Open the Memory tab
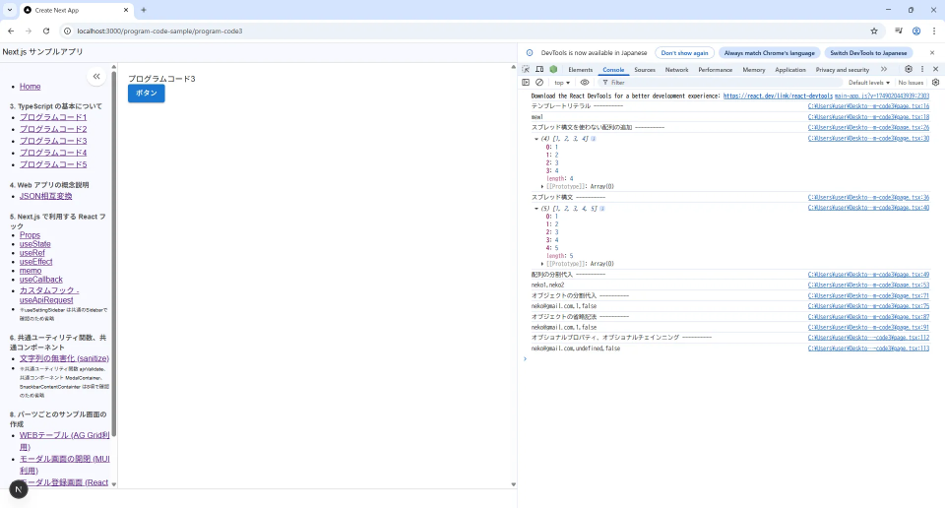 [x=753, y=70]
